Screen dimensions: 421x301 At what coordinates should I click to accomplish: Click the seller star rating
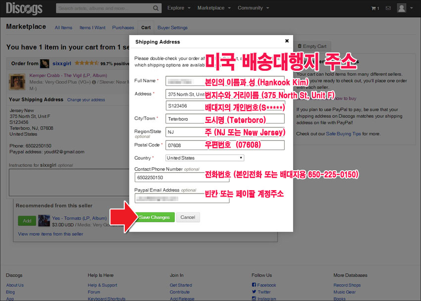pos(87,63)
